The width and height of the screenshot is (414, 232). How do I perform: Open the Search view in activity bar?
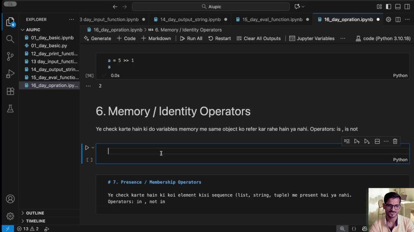(10, 39)
